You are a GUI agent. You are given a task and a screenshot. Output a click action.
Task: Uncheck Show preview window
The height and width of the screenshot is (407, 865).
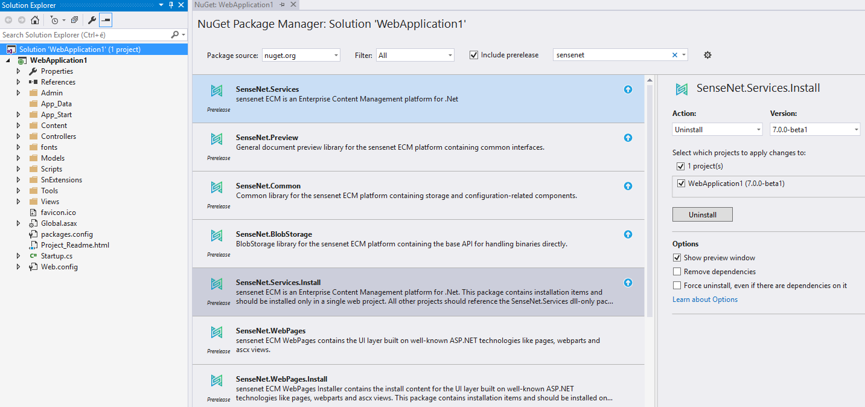tap(677, 258)
